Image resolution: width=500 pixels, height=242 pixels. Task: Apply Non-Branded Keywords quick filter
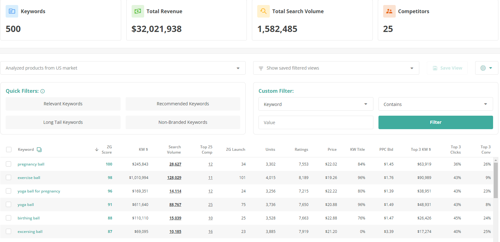tap(183, 122)
